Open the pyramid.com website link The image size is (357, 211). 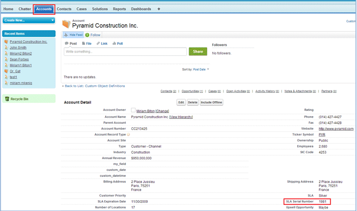336,129
